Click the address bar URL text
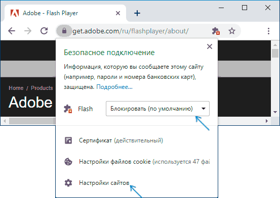280x198 pixels. 130,31
